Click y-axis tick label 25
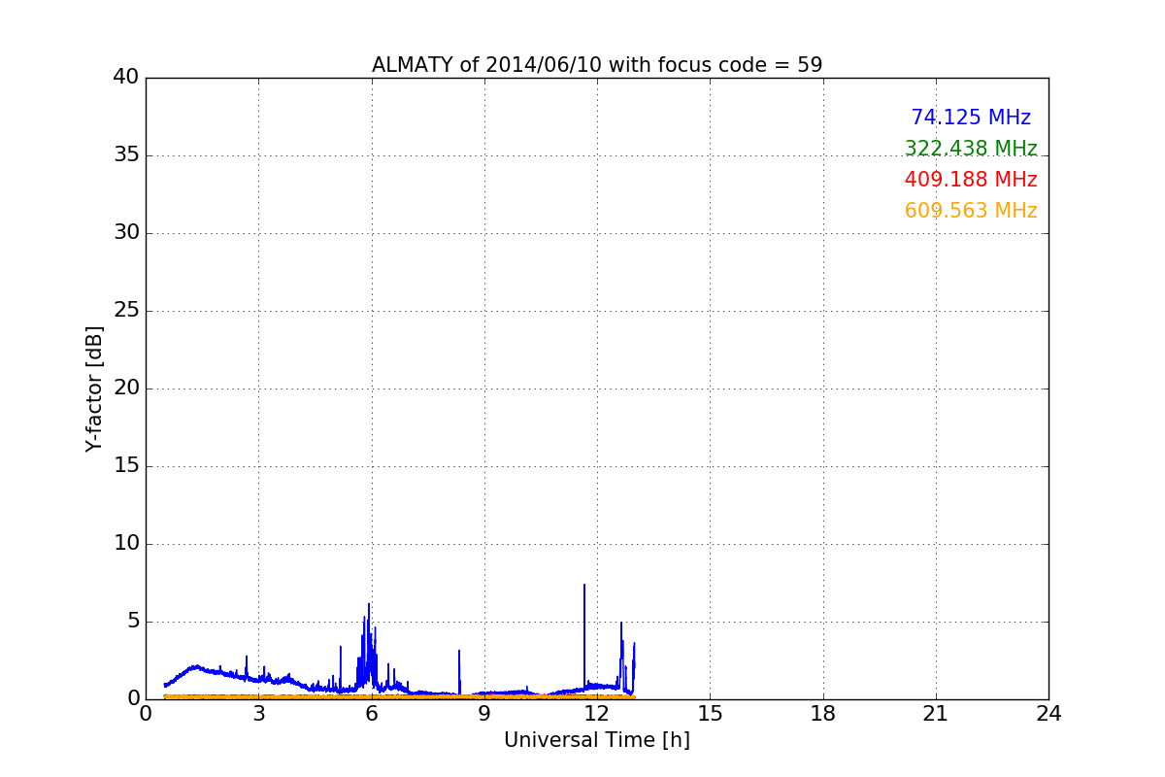1165x777 pixels. click(x=126, y=311)
